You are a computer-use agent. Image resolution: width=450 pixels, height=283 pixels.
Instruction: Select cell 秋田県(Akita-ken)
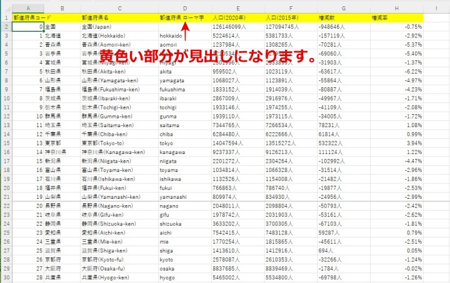pyautogui.click(x=119, y=72)
